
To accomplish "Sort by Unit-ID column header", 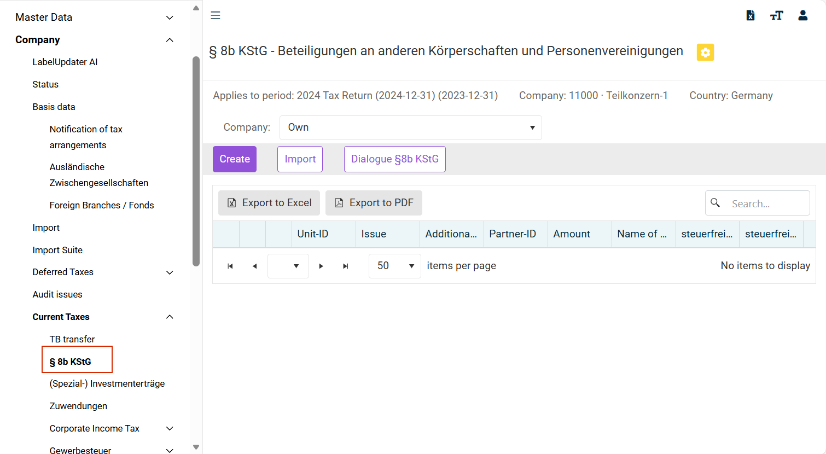I will coord(324,234).
